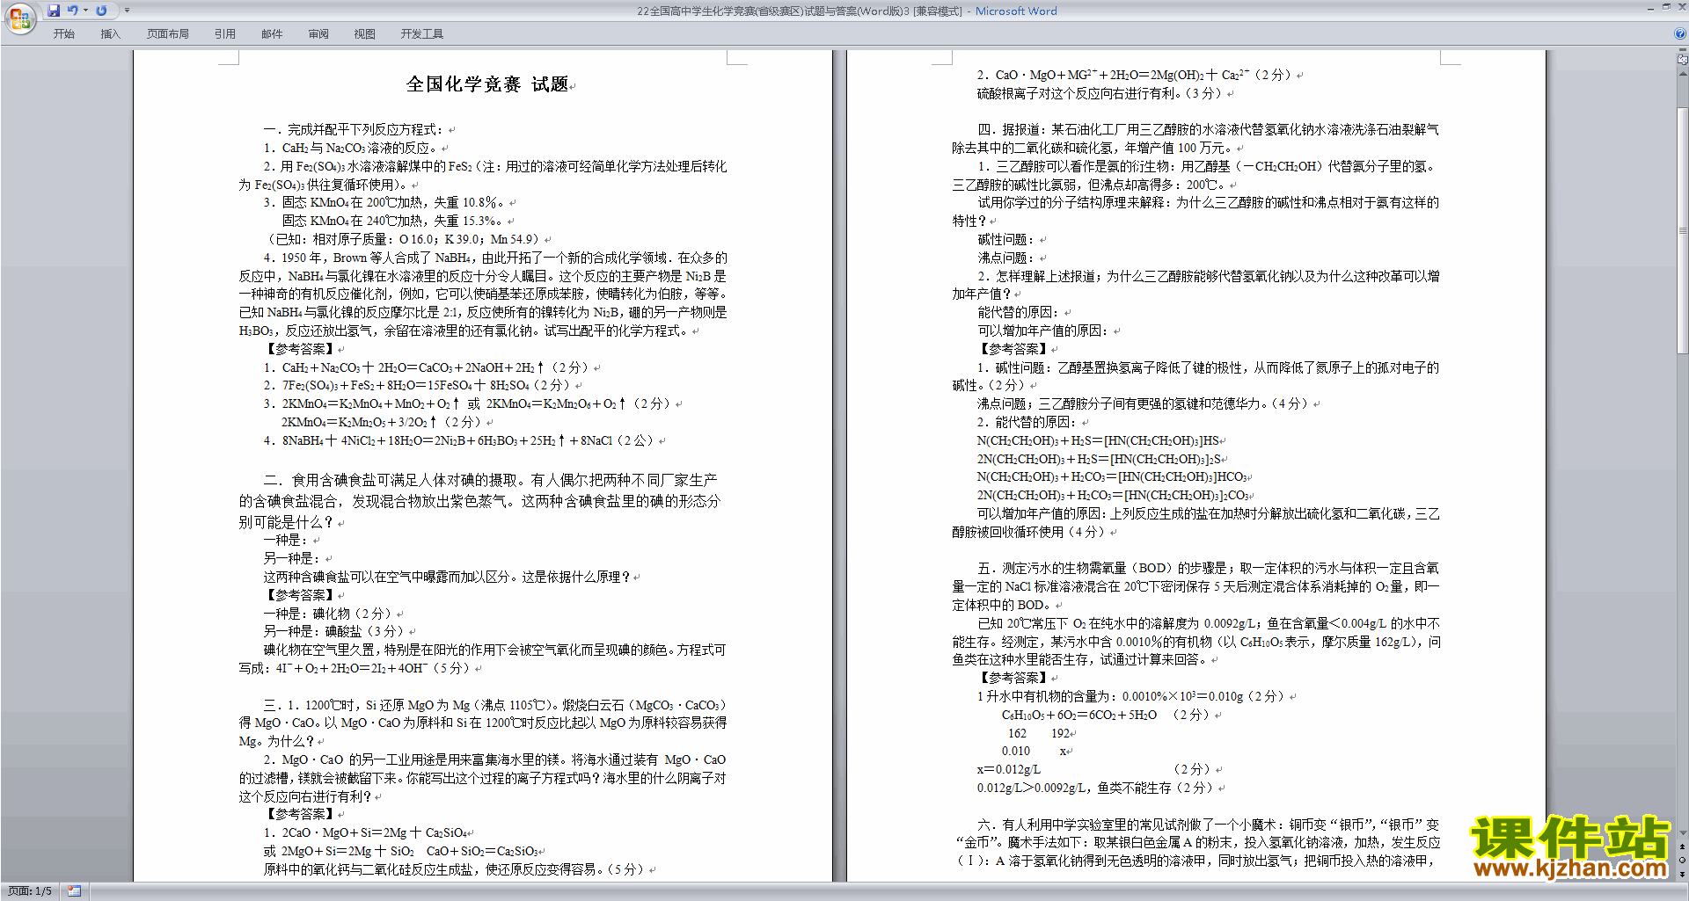Click the Redo/Repeat icon

tap(101, 11)
